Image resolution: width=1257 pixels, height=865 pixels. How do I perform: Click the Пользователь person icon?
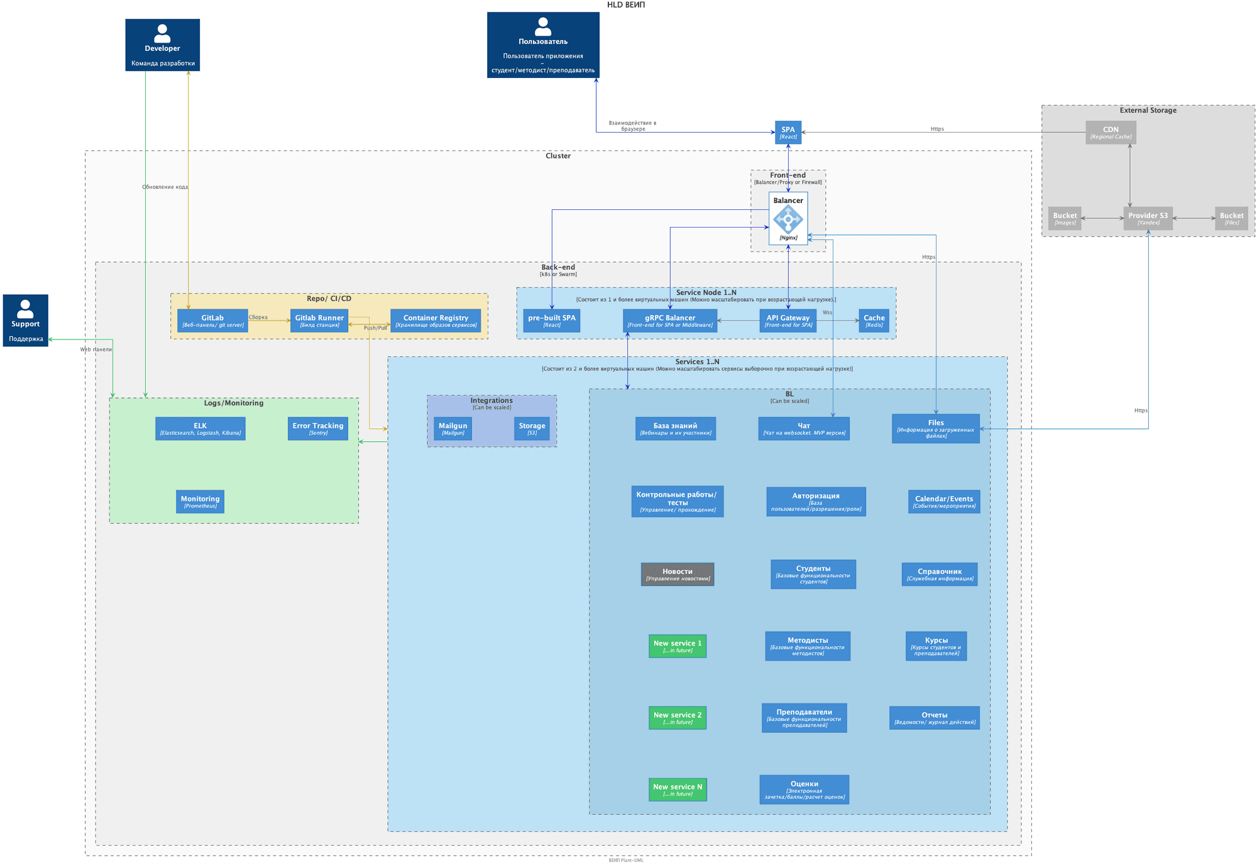tap(543, 26)
